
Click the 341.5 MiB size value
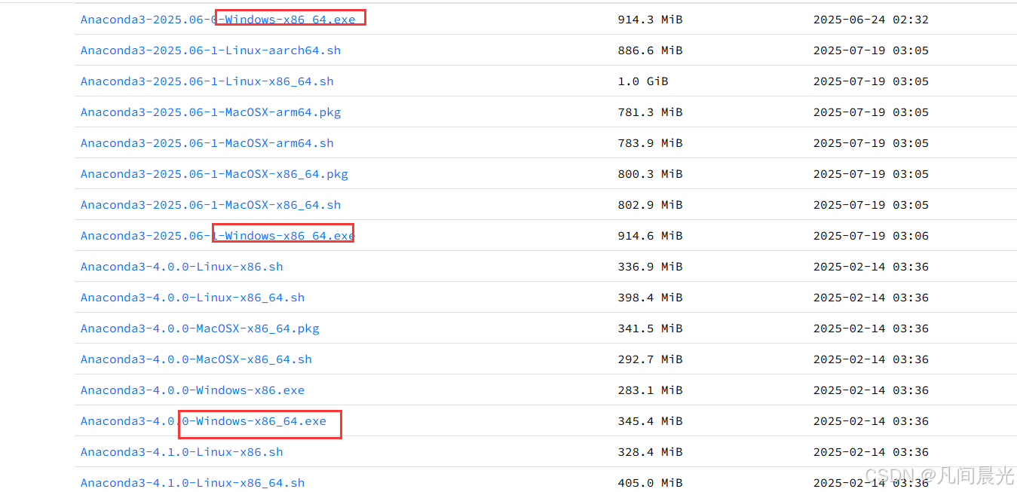tap(650, 329)
